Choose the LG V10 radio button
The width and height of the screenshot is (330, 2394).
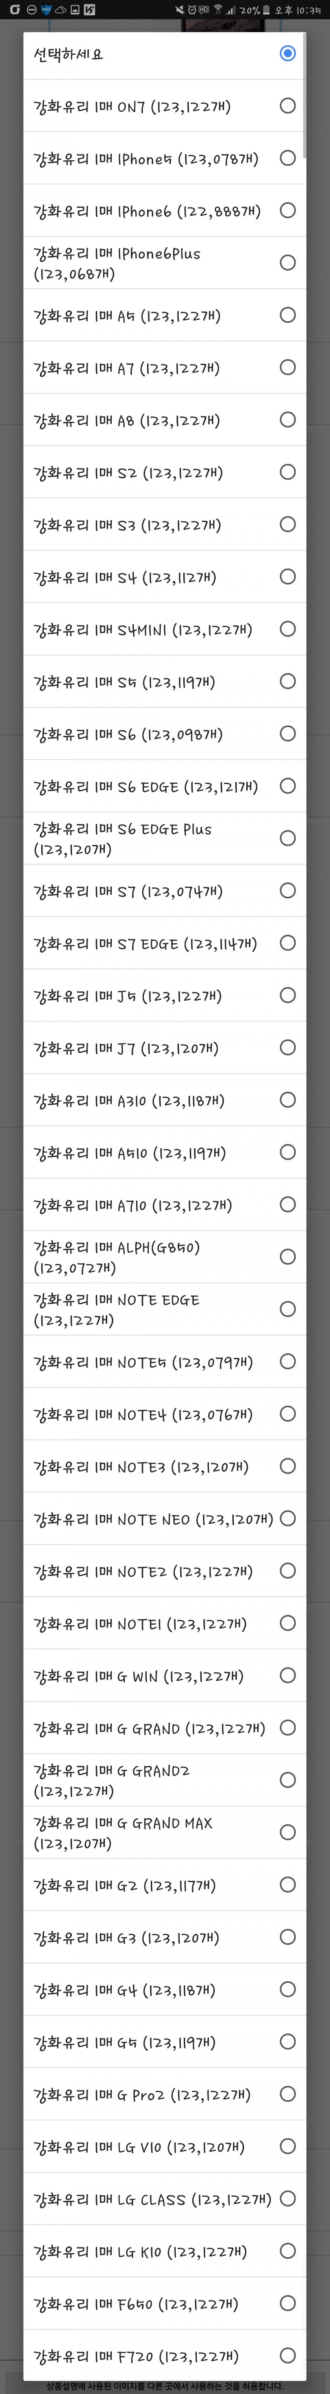[288, 2147]
